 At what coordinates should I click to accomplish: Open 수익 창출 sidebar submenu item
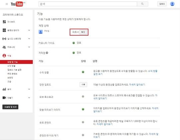click(11, 66)
